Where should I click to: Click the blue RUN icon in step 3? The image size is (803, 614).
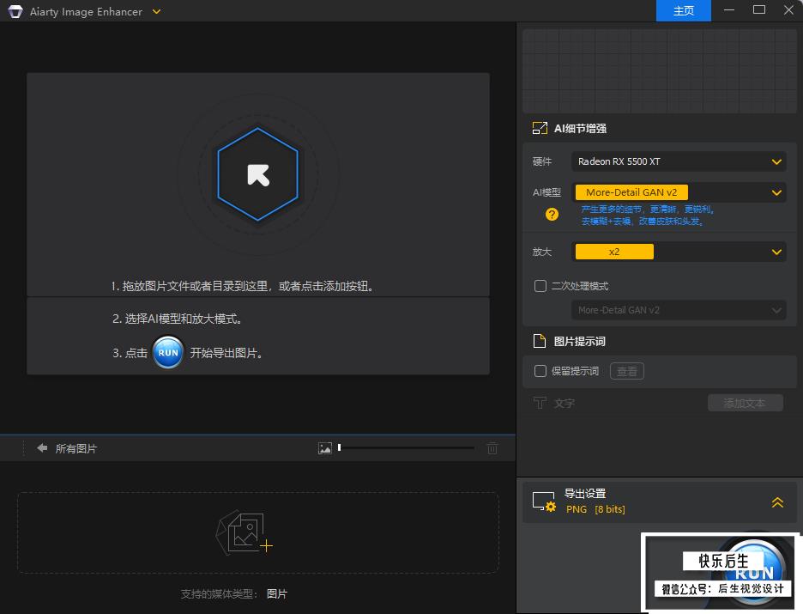click(168, 353)
